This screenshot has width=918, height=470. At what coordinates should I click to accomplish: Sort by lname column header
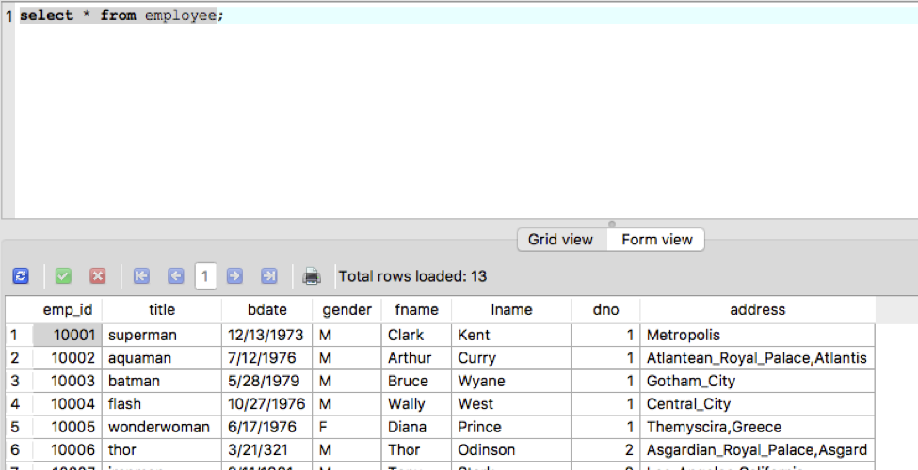click(x=511, y=310)
